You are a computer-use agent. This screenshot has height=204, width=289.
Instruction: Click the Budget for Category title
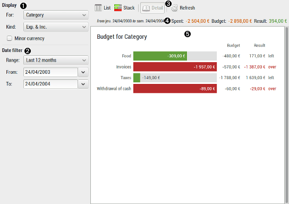pos(122,37)
